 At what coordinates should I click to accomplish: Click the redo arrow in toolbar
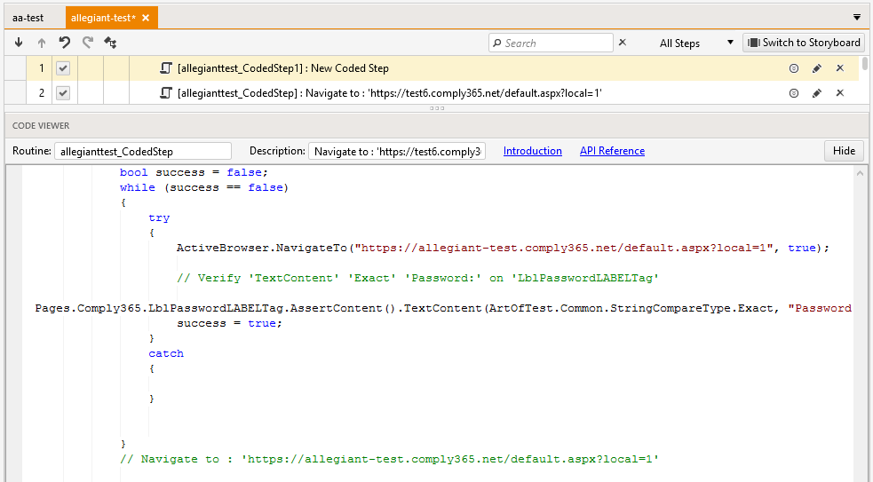pyautogui.click(x=87, y=43)
